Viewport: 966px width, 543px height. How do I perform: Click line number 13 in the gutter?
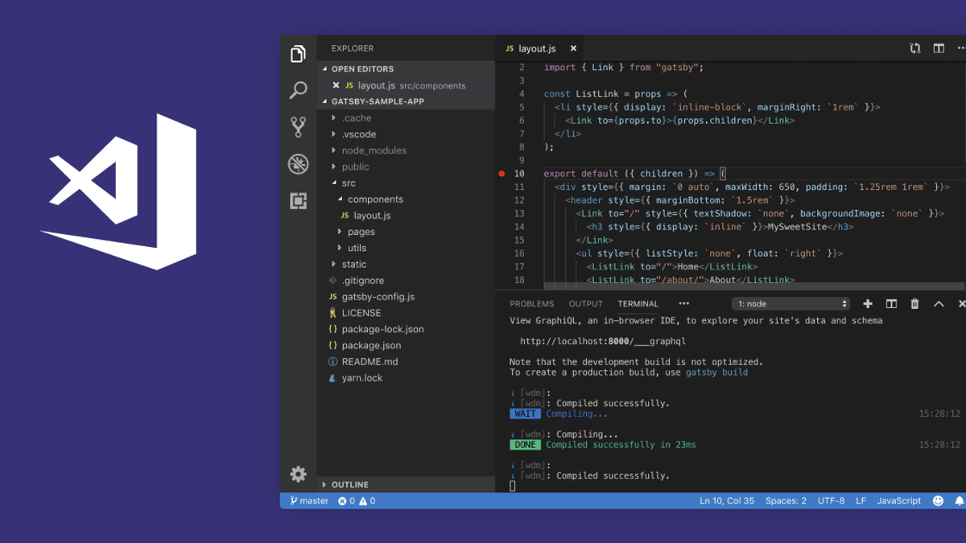(519, 213)
